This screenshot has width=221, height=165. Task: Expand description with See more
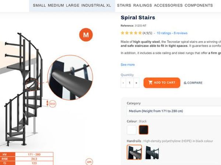pos(127,65)
